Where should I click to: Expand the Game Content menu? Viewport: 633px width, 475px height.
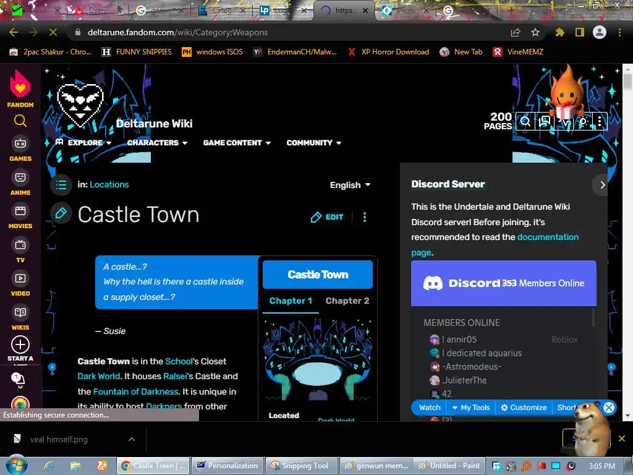(x=237, y=143)
